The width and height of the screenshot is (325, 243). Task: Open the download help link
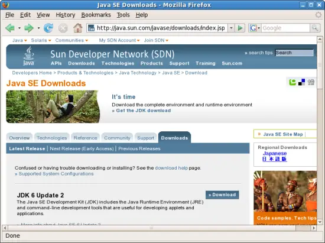pos(171,168)
